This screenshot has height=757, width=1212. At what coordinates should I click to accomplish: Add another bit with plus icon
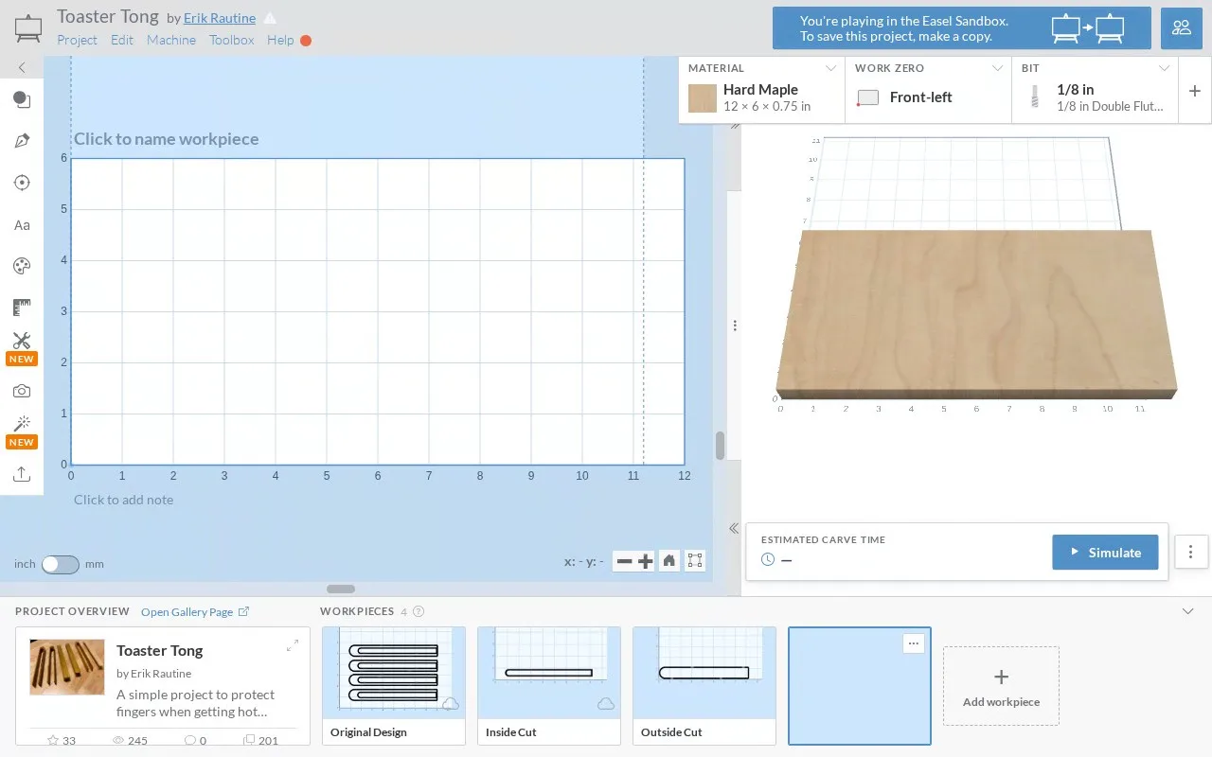pyautogui.click(x=1195, y=91)
